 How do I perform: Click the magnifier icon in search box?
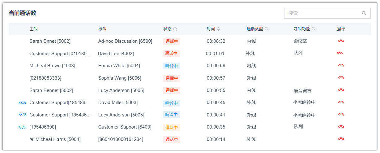[364, 13]
